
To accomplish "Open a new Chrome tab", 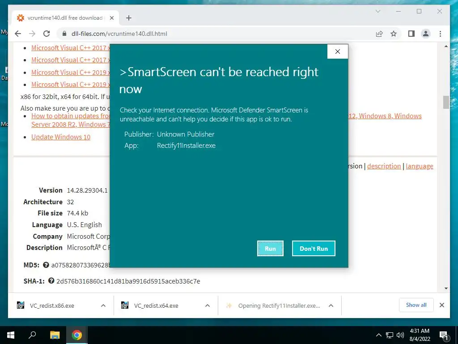I will pos(128,18).
